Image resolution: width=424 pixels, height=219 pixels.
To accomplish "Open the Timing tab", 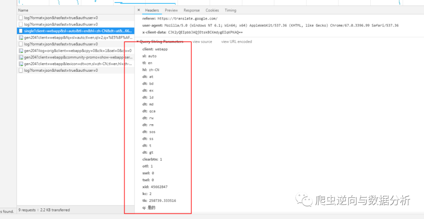I will click(x=230, y=10).
